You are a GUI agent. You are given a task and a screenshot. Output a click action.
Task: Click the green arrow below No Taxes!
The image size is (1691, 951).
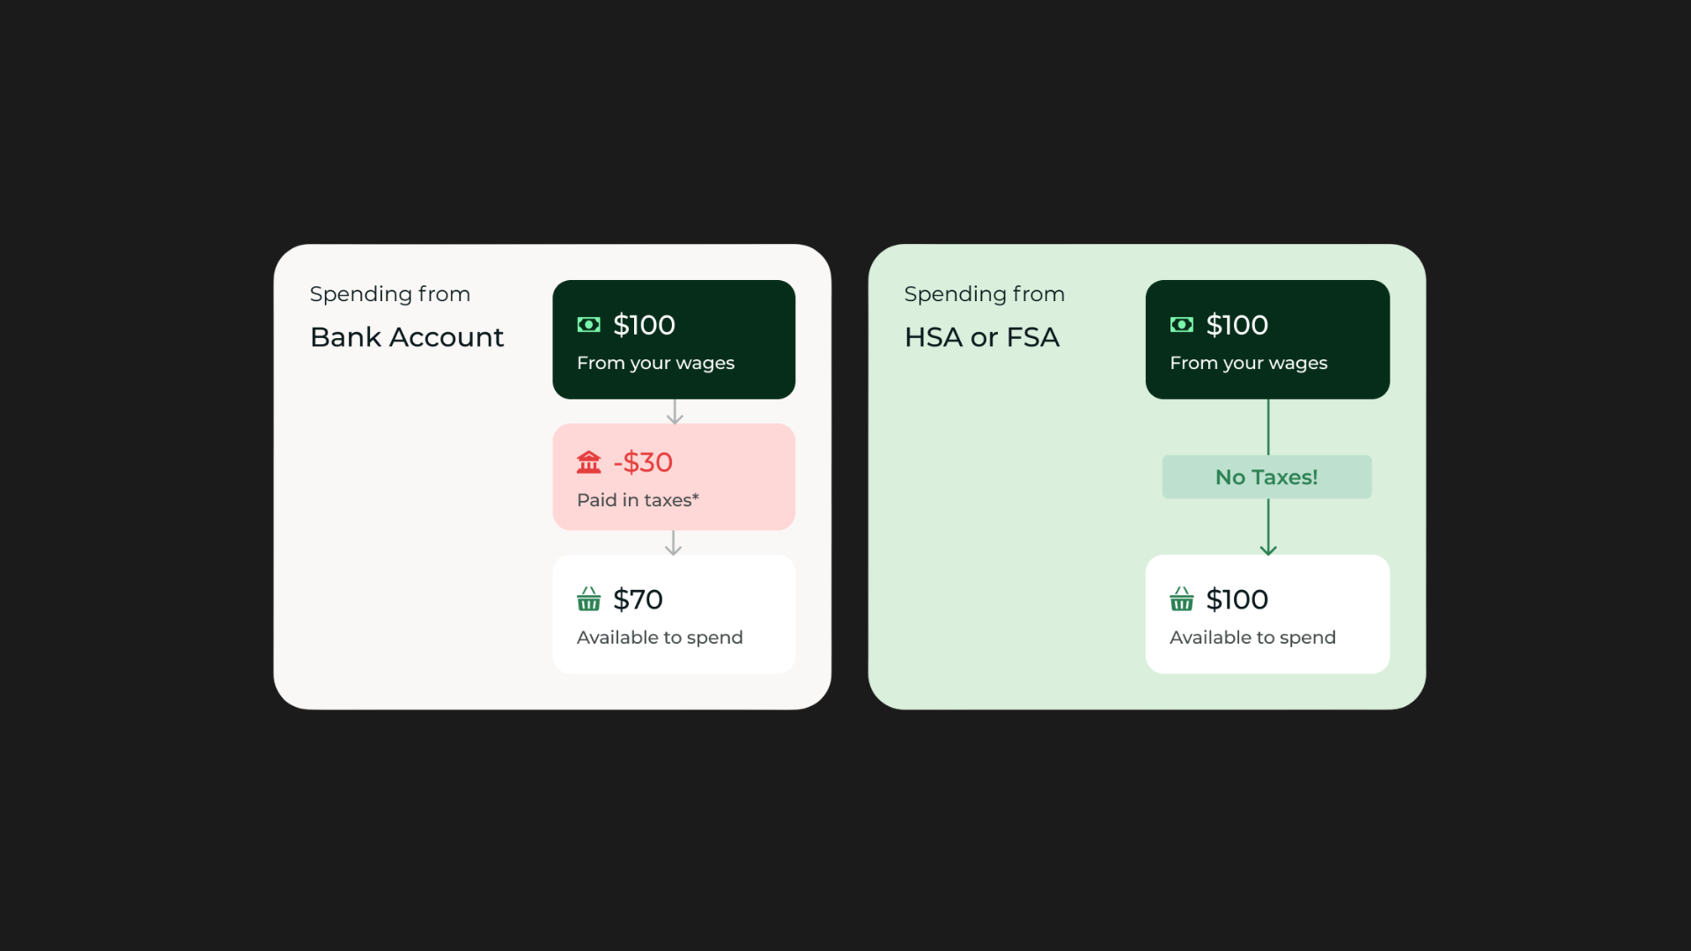coord(1268,527)
